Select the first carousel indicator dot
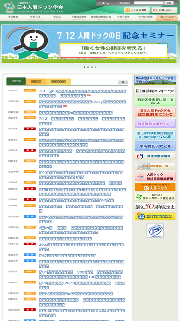 click(x=84, y=67)
